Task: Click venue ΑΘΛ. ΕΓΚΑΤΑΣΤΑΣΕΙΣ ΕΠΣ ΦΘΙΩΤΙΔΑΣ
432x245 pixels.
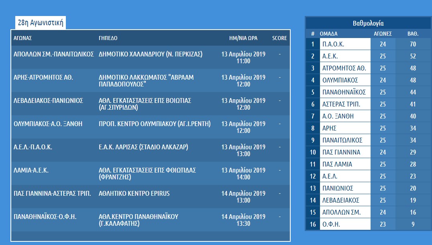Action: coord(147,174)
